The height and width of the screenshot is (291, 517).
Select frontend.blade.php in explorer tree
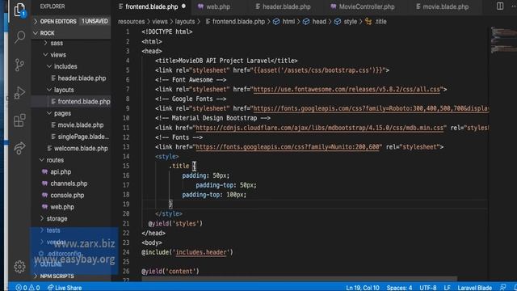pos(84,102)
